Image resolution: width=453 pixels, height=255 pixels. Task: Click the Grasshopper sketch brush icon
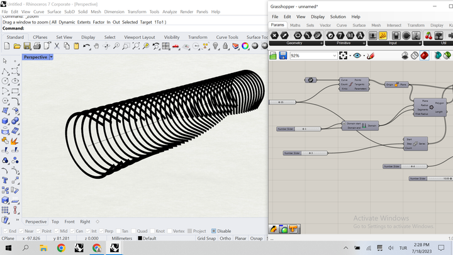point(371,55)
